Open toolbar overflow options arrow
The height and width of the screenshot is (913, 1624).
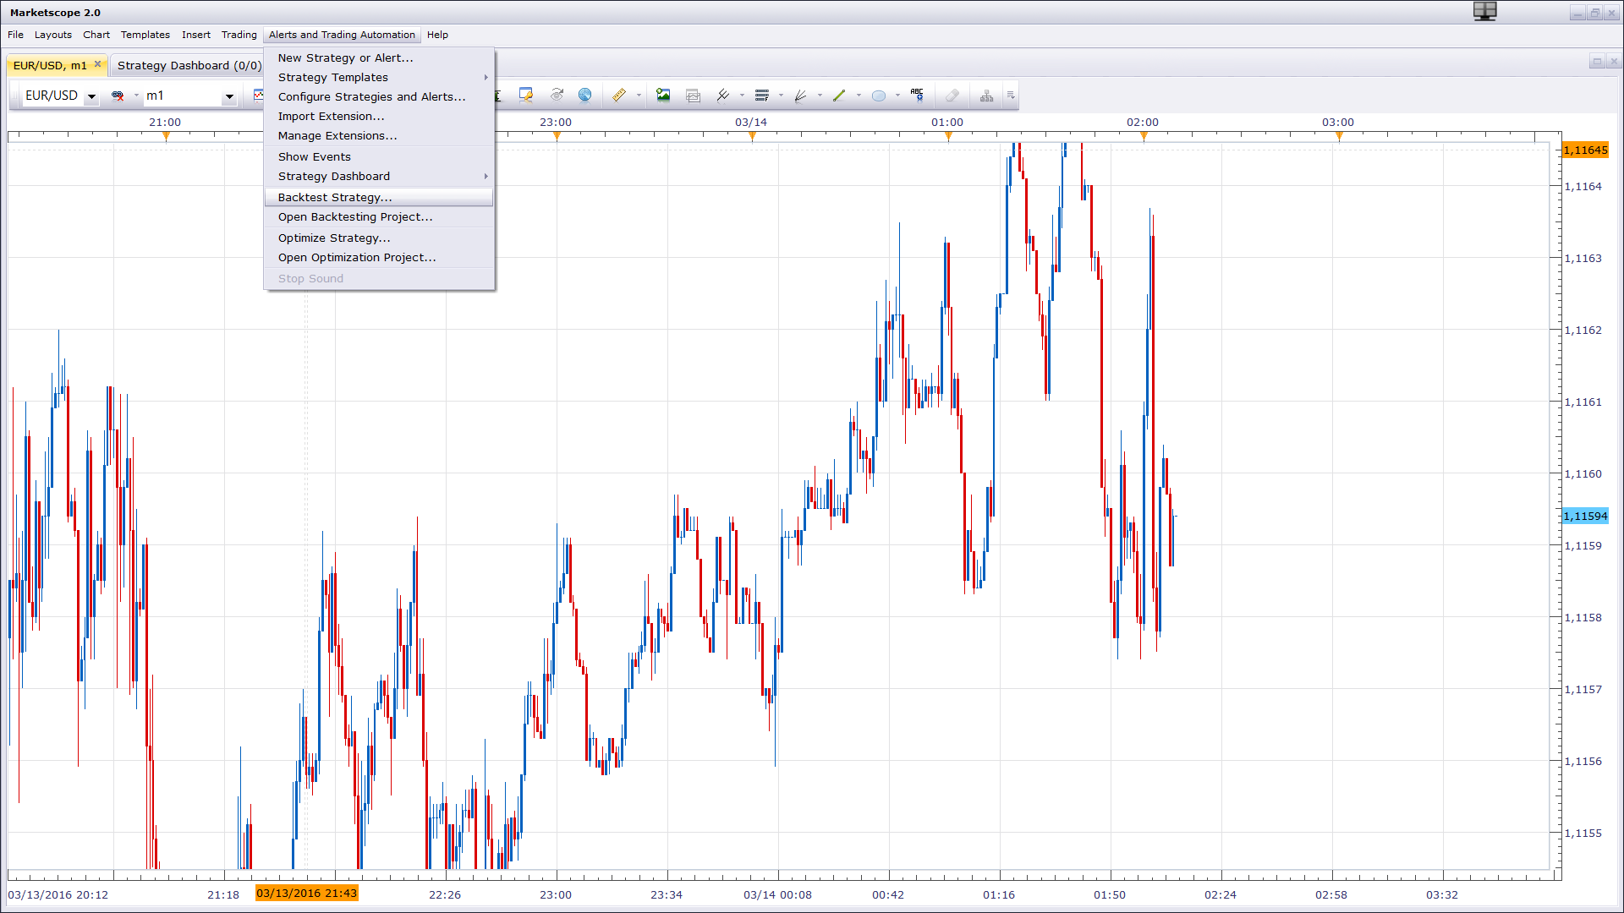click(1010, 96)
